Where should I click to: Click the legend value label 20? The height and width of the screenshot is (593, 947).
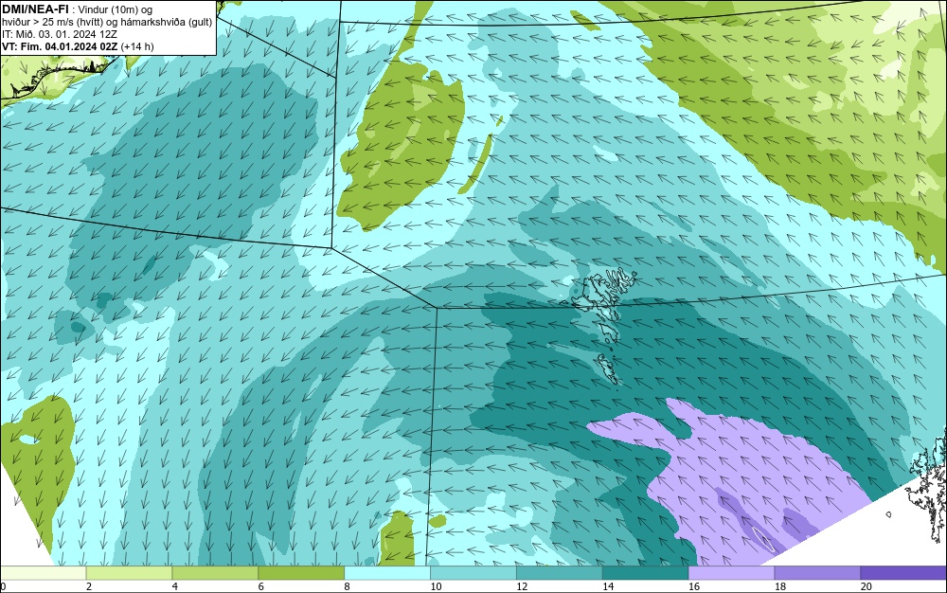tap(867, 586)
